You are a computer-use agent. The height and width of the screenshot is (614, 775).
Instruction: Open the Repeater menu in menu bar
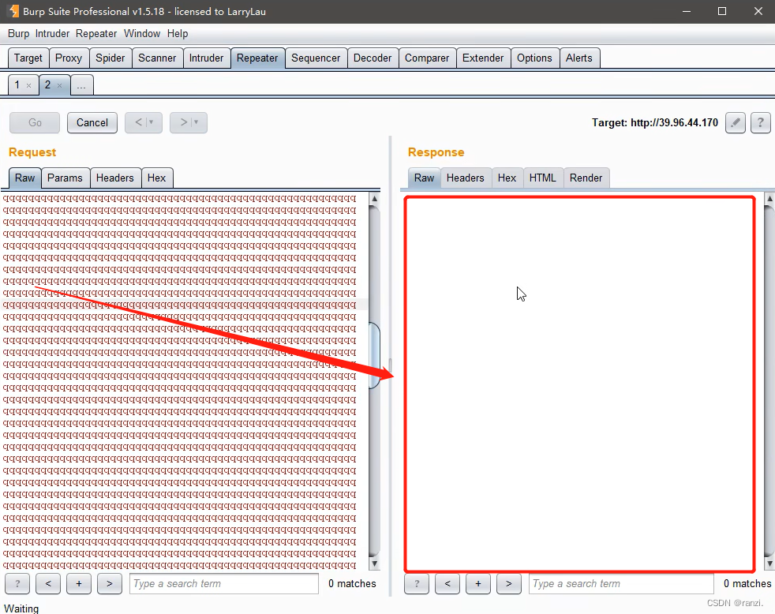[96, 34]
